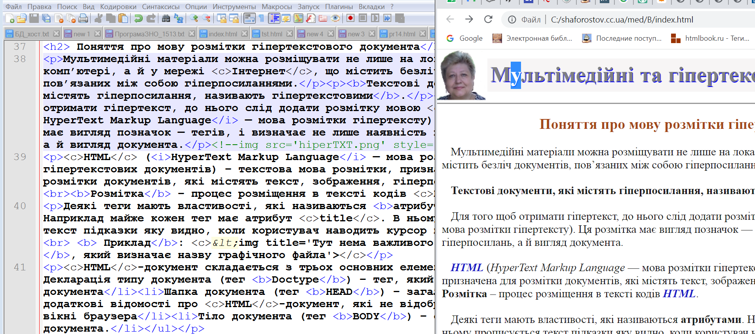Image resolution: width=755 pixels, height=334 pixels.
Task: Open the Кодировки menu
Action: pos(118,7)
